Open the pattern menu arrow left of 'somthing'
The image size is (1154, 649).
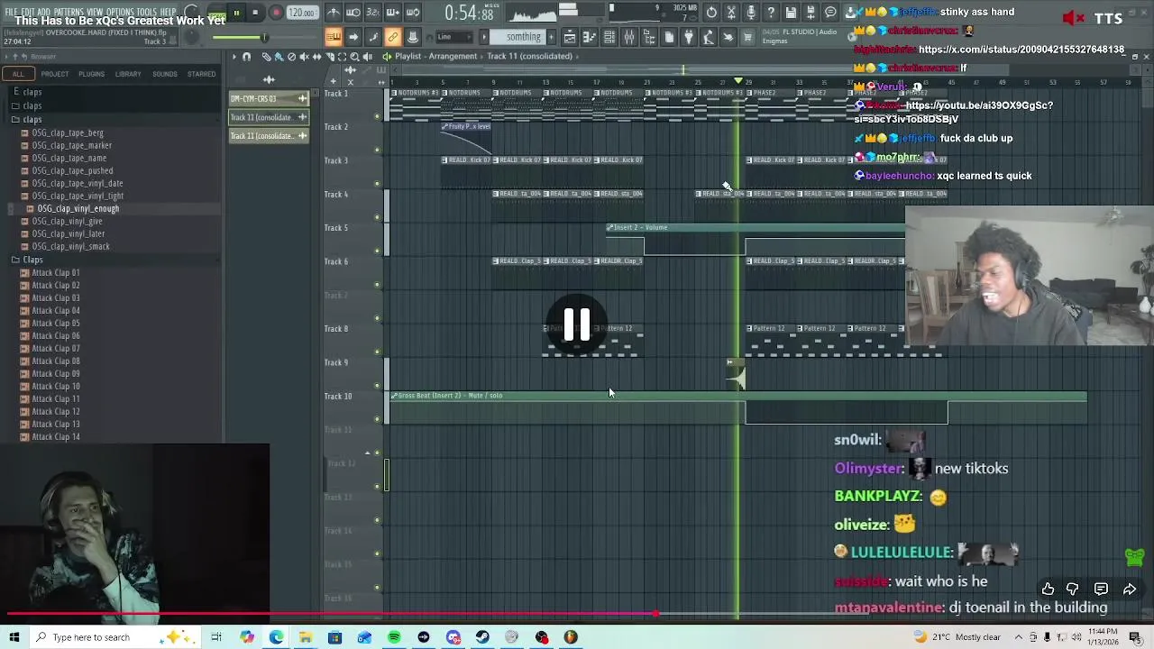click(484, 37)
